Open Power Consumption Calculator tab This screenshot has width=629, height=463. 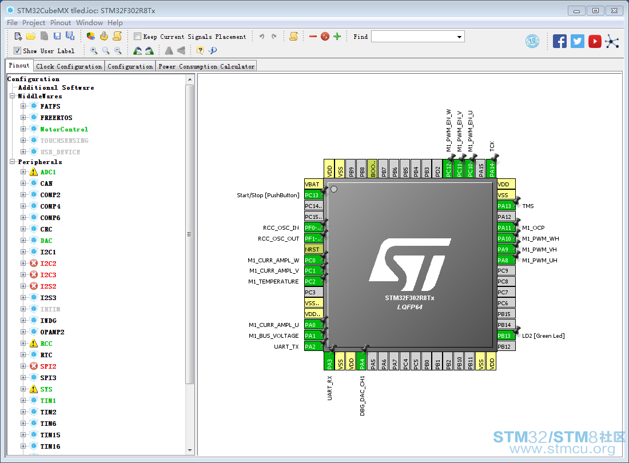click(x=206, y=66)
